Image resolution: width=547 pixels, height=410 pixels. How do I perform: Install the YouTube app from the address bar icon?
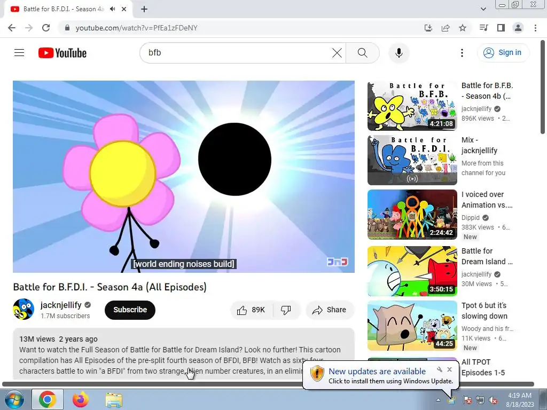click(428, 28)
